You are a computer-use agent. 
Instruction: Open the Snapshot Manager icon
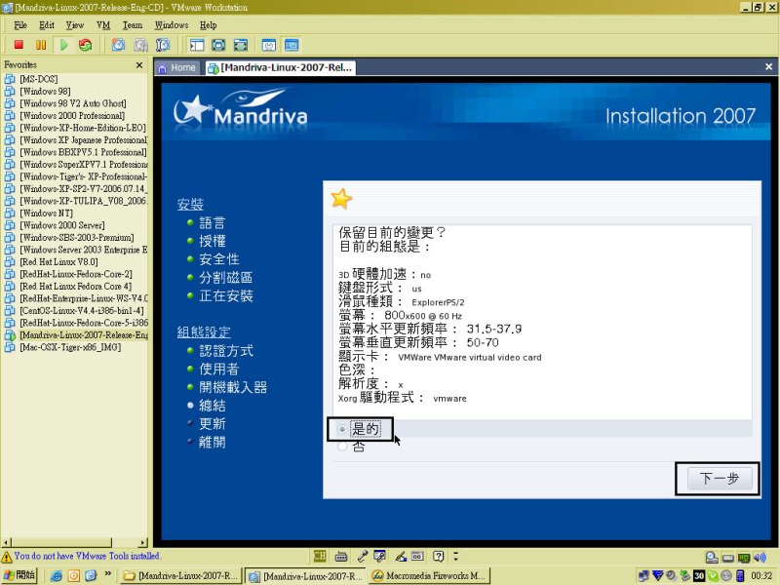[x=163, y=45]
